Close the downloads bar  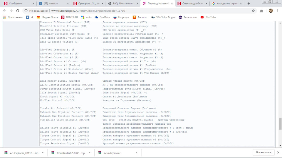[278, 152]
